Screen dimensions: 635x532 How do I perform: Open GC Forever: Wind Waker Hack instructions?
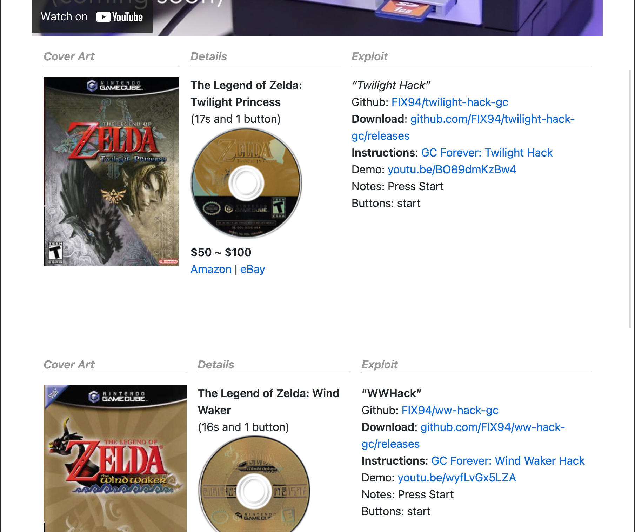[x=508, y=461]
